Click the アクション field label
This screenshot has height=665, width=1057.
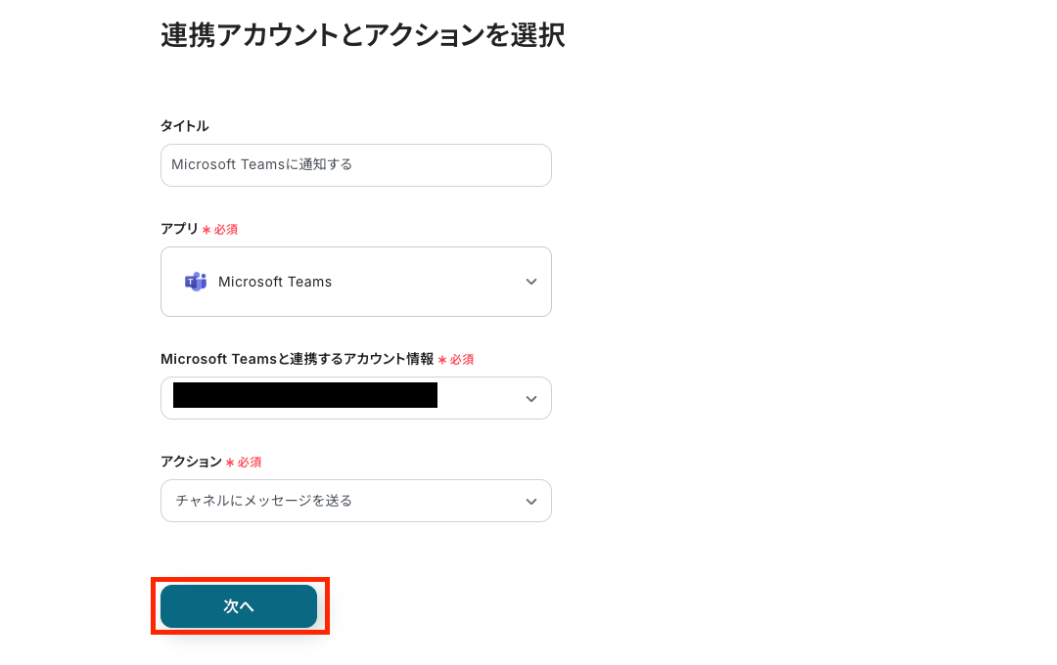191,462
